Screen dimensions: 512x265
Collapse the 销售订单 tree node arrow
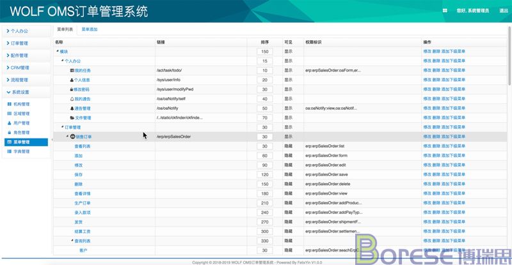pos(68,136)
